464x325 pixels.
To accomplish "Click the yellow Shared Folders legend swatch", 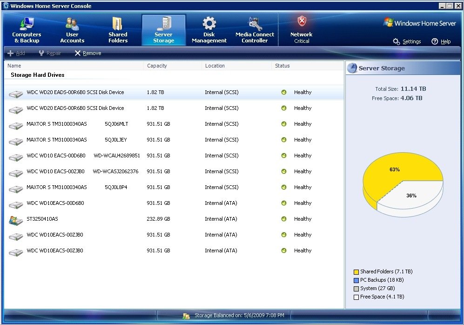I will point(356,272).
